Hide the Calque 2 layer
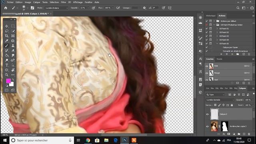This screenshot has width=256, height=144. [207, 114]
